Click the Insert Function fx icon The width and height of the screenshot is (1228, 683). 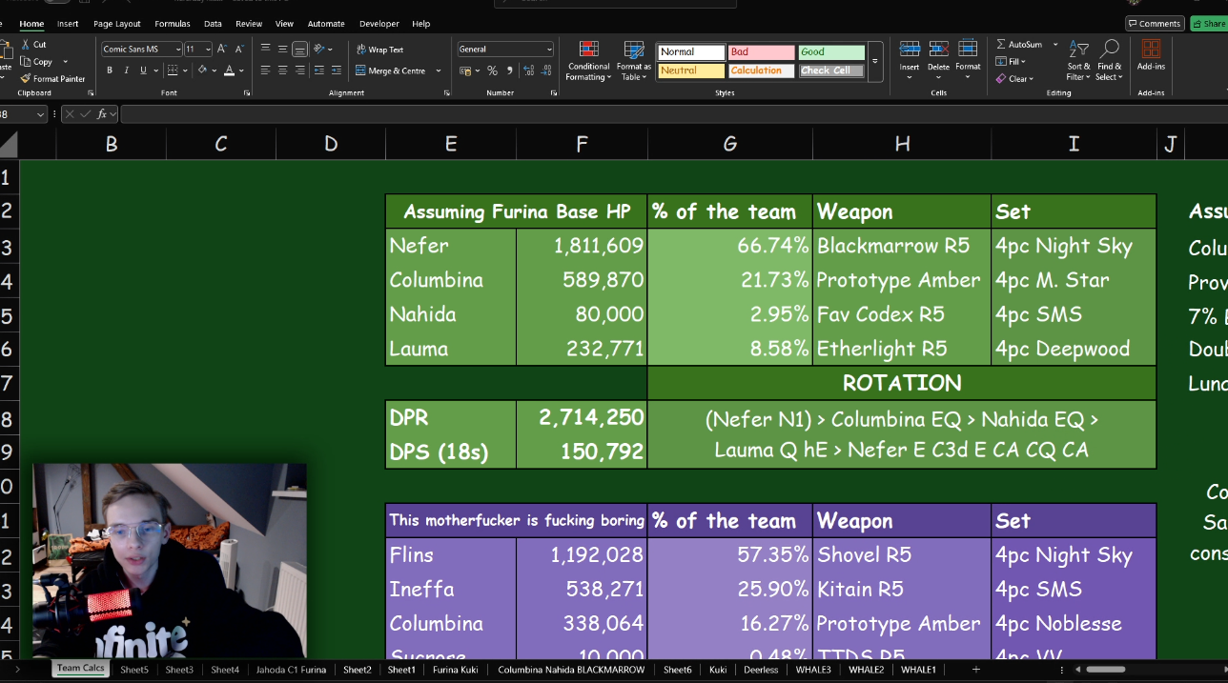click(x=102, y=114)
